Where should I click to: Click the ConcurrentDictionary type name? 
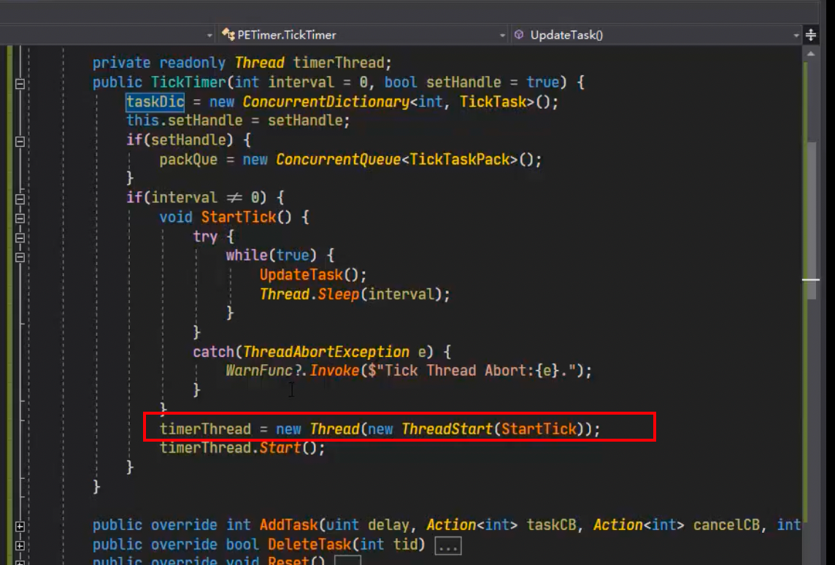tap(326, 101)
